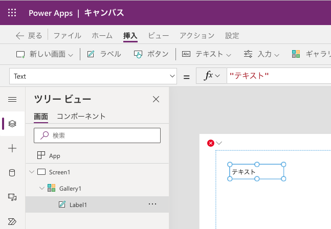Viewport: 331px width, 229px height.
Task: Click the hamburger menu icon in left rail
Action: 12,99
